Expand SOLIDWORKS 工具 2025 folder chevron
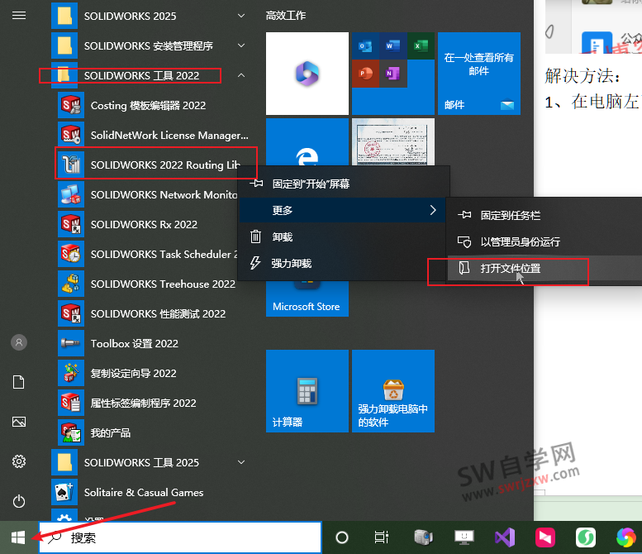 [241, 462]
